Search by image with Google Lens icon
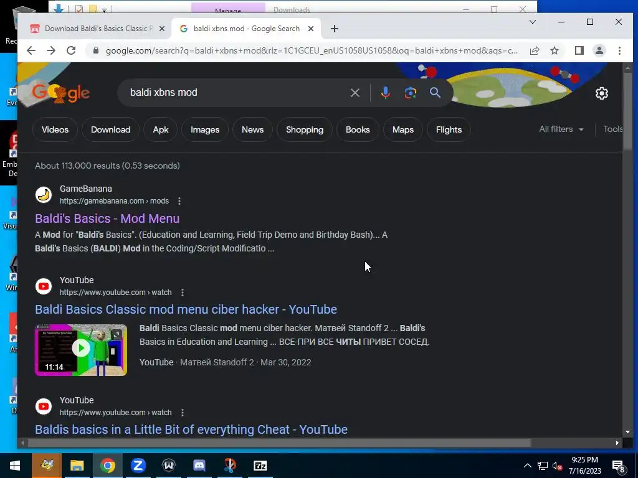638x478 pixels. coord(410,93)
